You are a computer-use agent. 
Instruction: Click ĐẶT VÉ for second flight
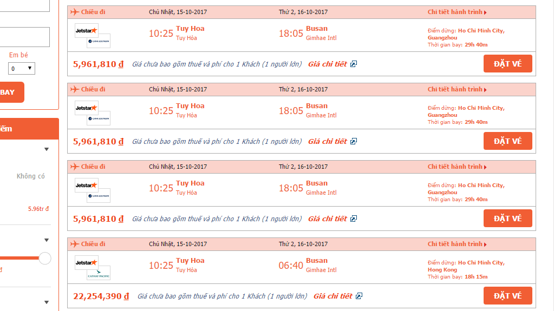pos(508,141)
